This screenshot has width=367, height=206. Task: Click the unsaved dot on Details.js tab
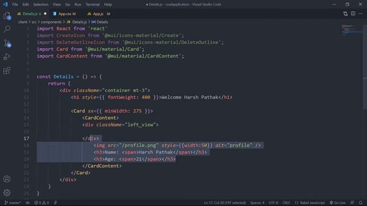click(x=45, y=14)
